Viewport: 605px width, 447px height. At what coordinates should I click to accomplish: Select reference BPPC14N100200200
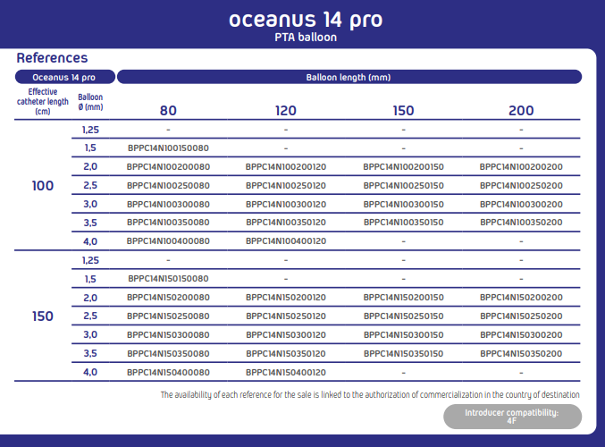point(521,167)
